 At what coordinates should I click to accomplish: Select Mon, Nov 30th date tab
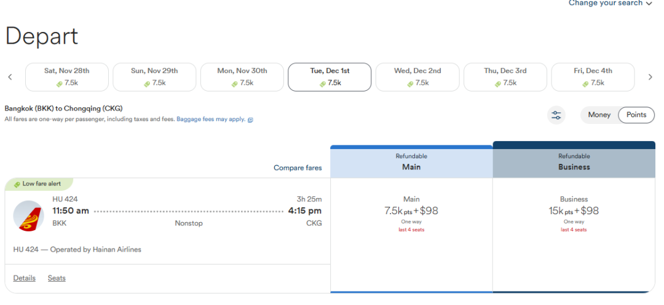pos(242,77)
